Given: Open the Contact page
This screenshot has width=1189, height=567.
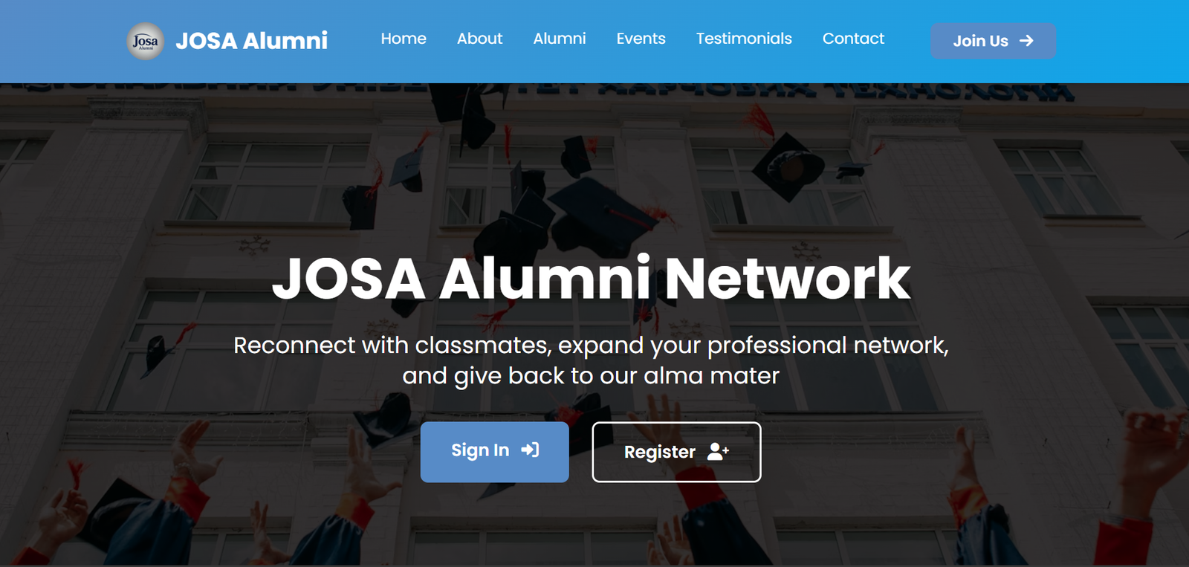Looking at the screenshot, I should coord(853,39).
